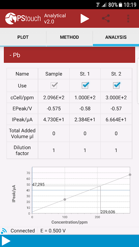
Task: Tap the PStouch logo icon
Action: tap(11, 19)
